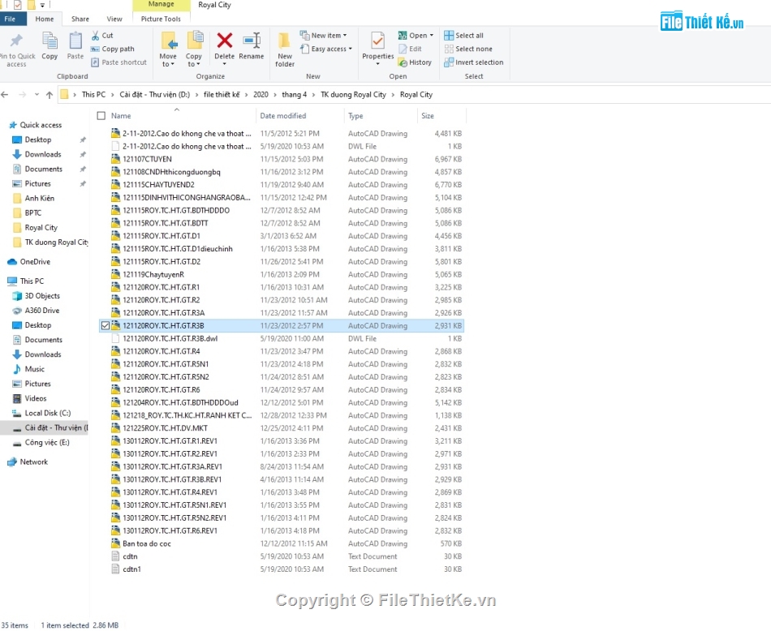Switch to the Share ribbon tab
This screenshot has width=771, height=631.
(x=80, y=19)
